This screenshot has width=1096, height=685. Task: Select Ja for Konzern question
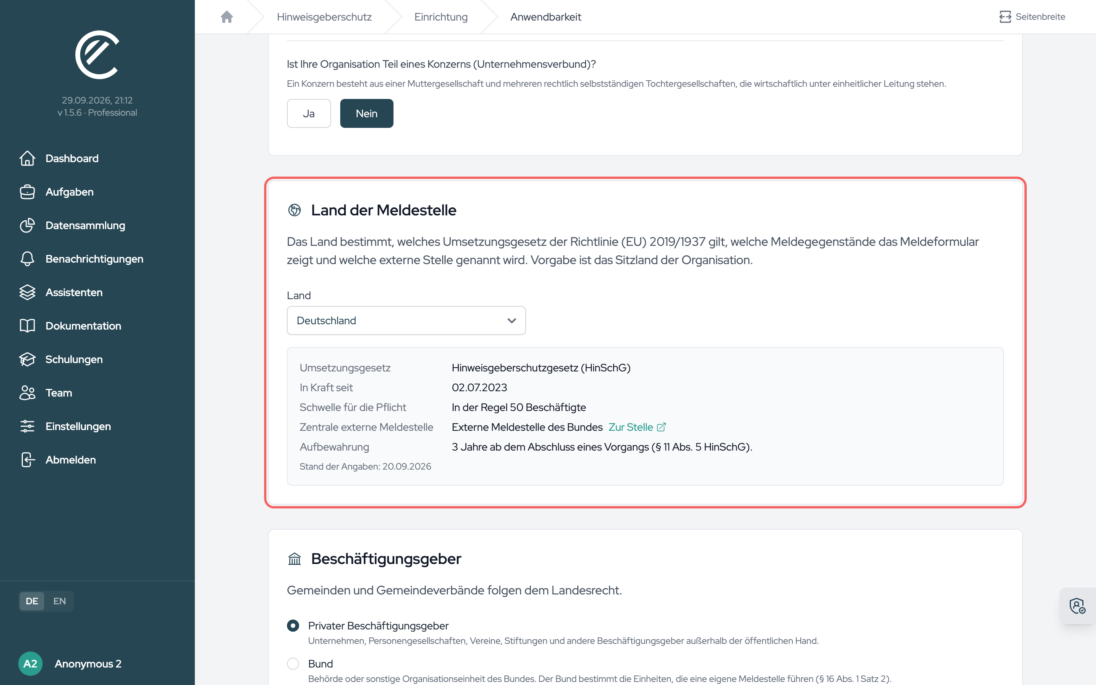309,113
